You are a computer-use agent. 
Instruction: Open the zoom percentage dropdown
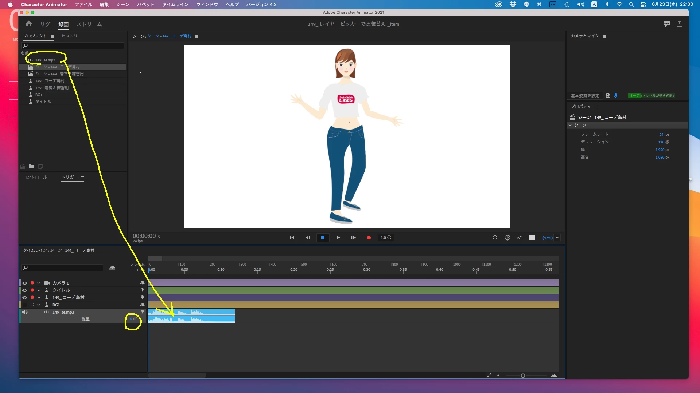pyautogui.click(x=557, y=238)
